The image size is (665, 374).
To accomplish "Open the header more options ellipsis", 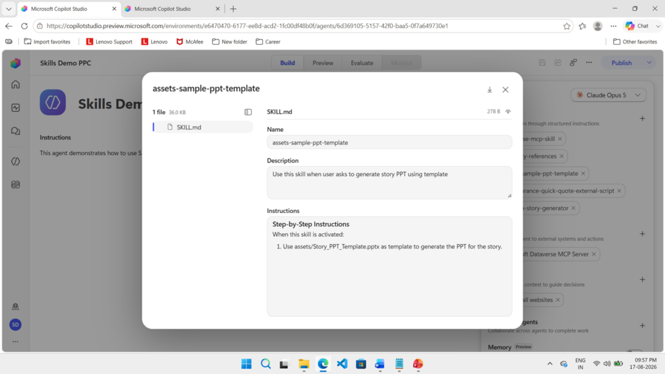I will point(589,63).
